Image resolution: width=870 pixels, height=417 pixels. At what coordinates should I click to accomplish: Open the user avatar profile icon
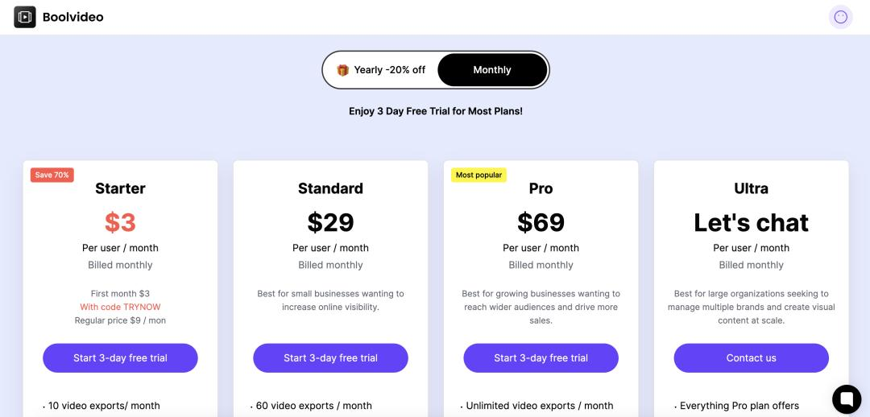tap(840, 17)
